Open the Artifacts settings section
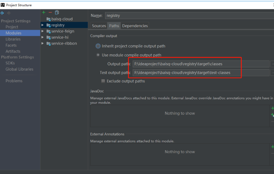The image size is (274, 174). click(13, 51)
